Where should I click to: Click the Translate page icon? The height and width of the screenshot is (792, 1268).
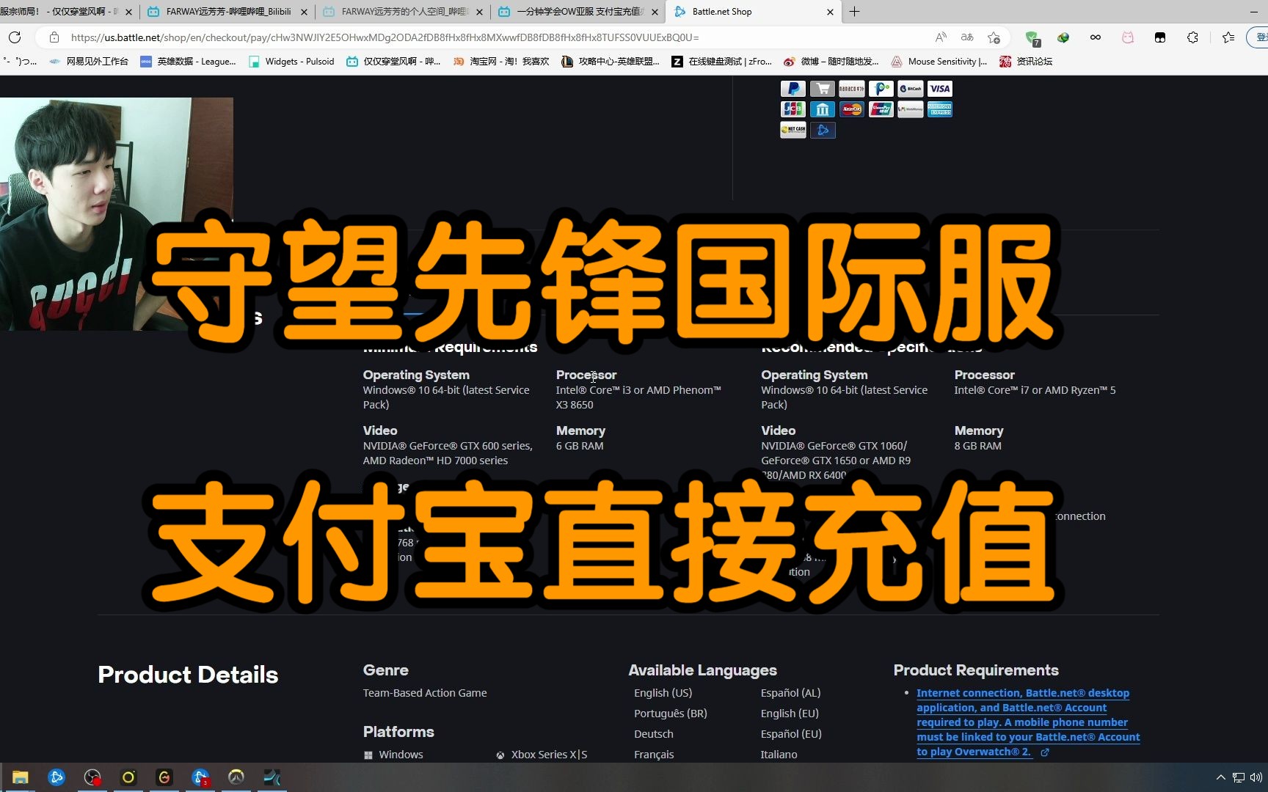click(967, 37)
